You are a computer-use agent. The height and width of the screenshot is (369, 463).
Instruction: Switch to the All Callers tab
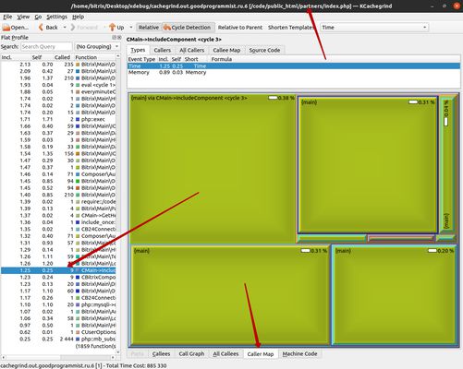tap(191, 50)
